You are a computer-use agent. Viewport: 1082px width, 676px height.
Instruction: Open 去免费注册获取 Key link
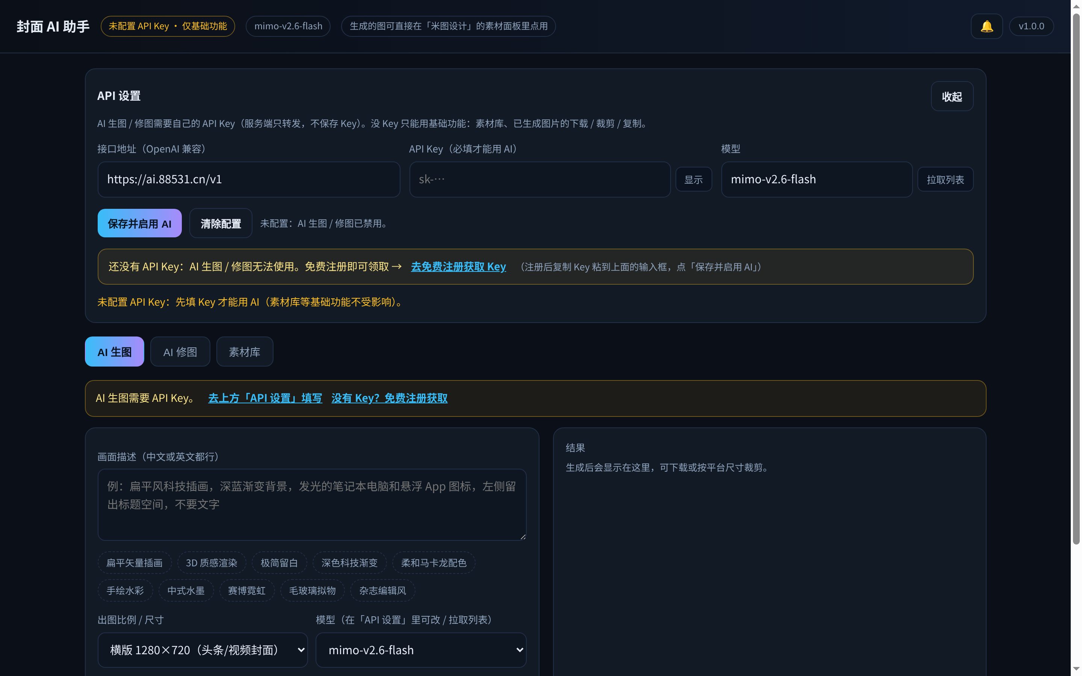tap(458, 267)
